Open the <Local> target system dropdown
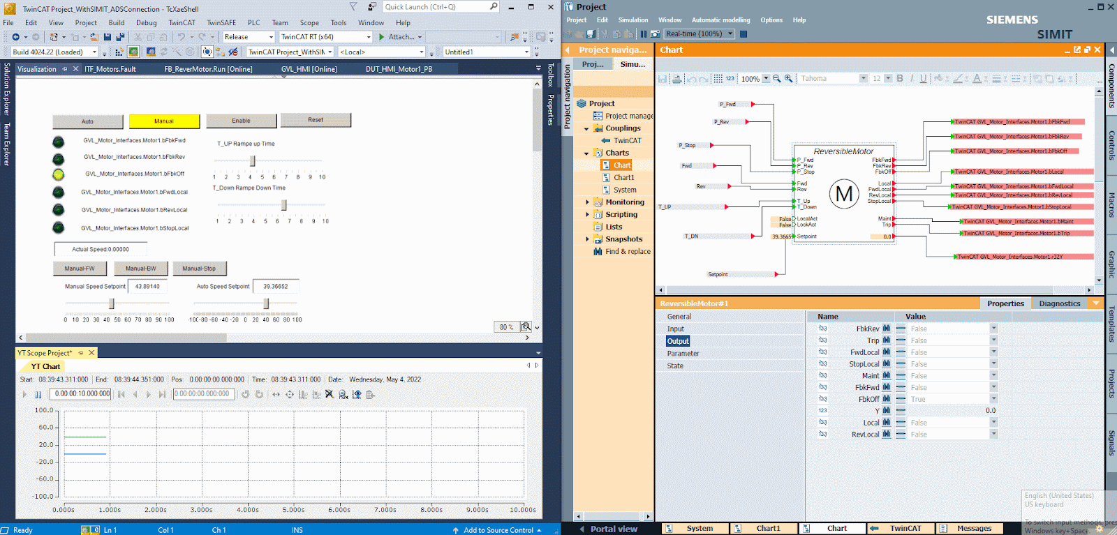Viewport: 1117px width, 535px height. pos(421,52)
